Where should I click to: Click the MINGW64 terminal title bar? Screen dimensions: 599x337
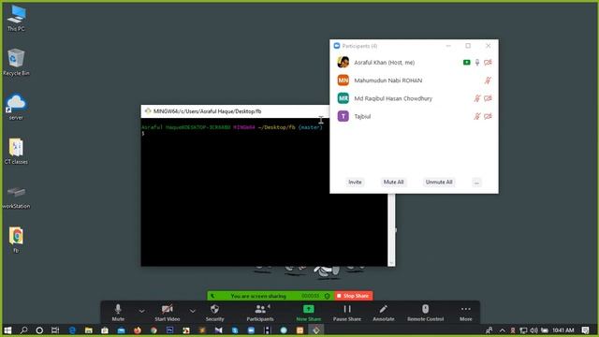235,111
